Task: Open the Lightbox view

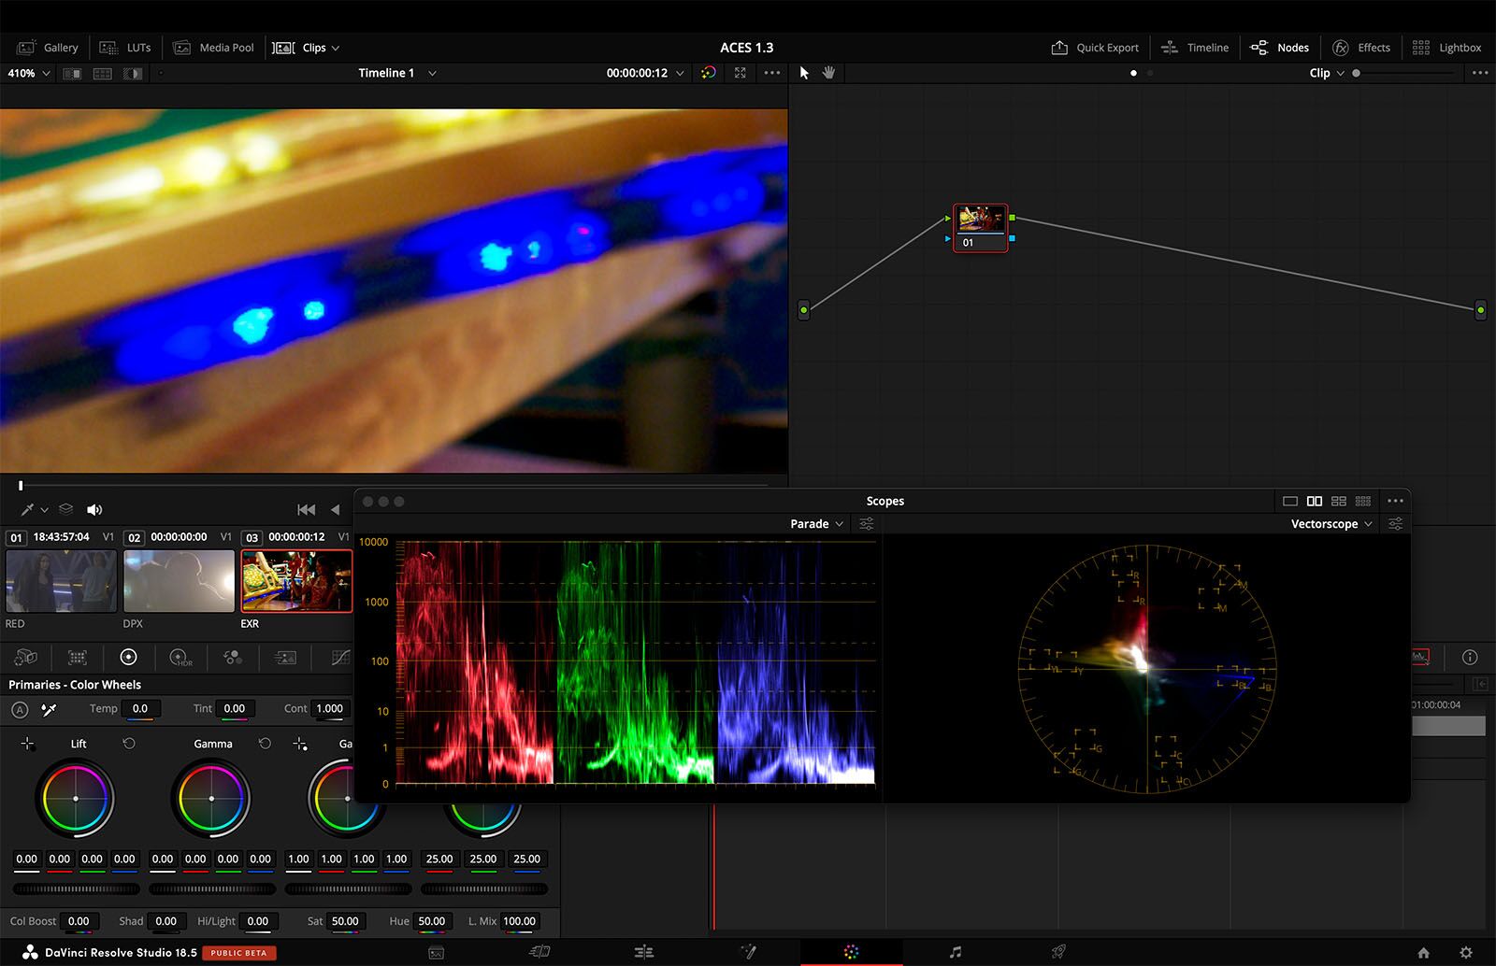Action: 1446,47
